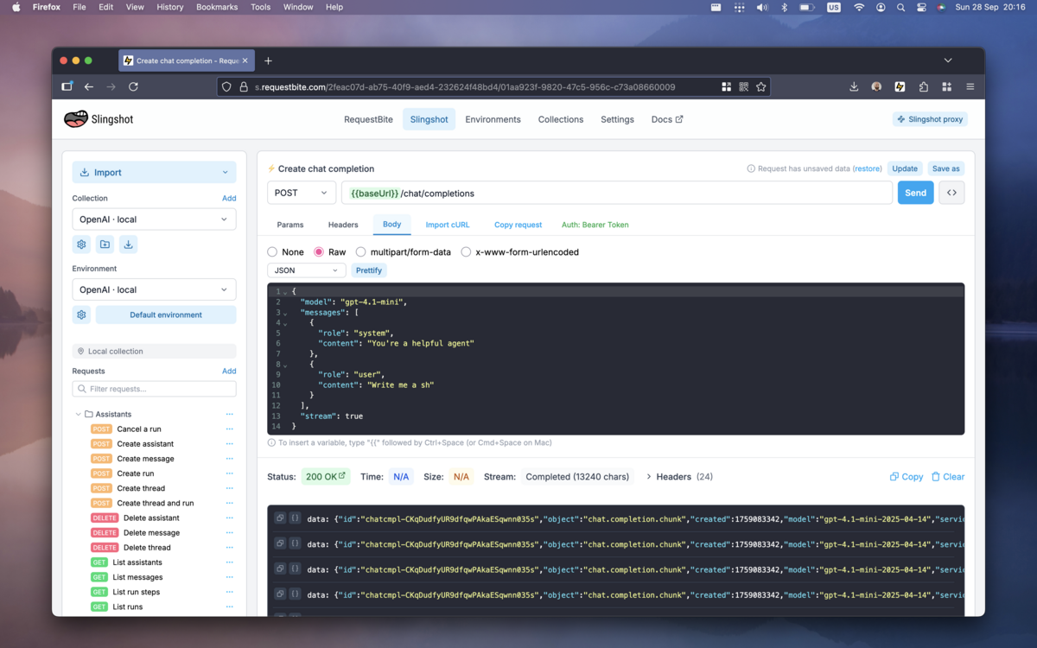
Task: Open the Environments navigation item
Action: pos(493,119)
